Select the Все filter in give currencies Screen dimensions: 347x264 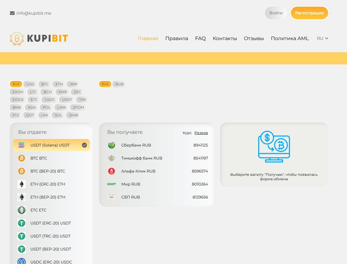tap(16, 84)
